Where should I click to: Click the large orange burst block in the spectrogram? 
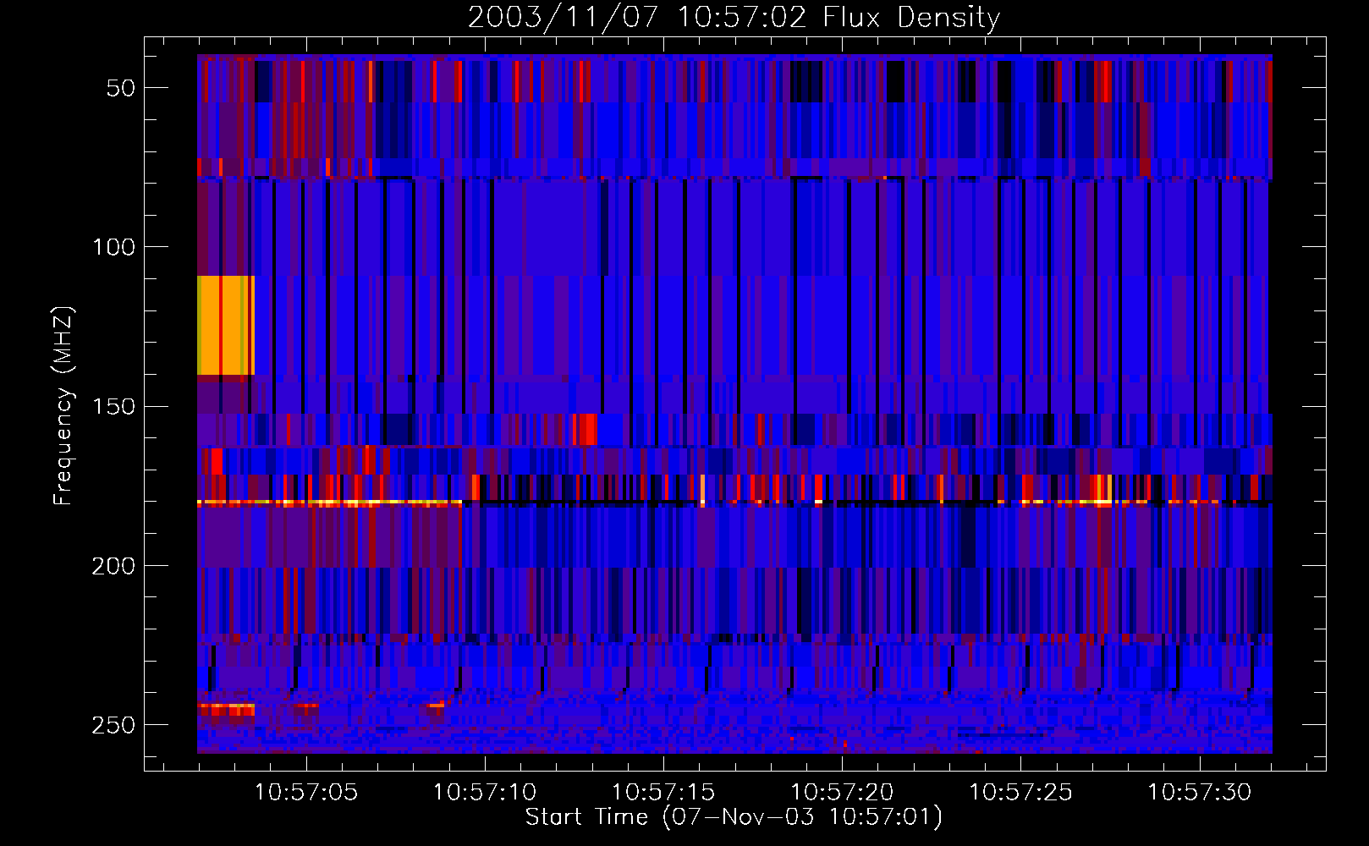226,325
